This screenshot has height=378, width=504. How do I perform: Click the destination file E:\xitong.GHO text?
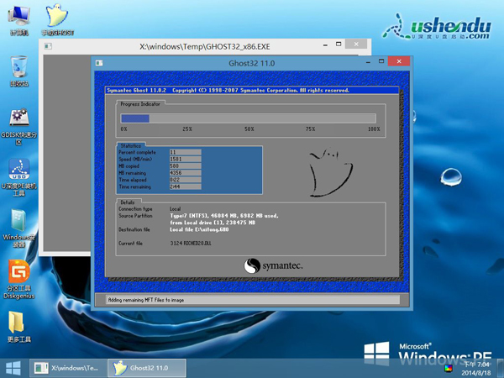click(x=199, y=229)
